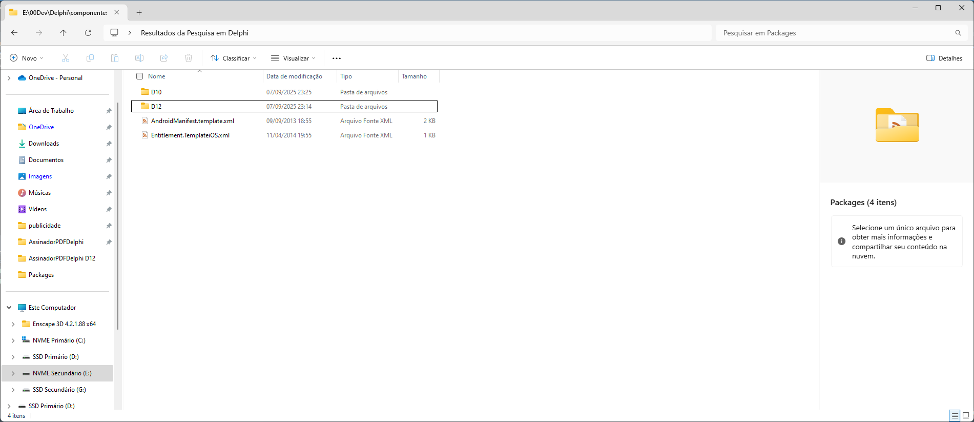Click the Cut scissors icon
Viewport: 974px width, 422px height.
point(66,58)
